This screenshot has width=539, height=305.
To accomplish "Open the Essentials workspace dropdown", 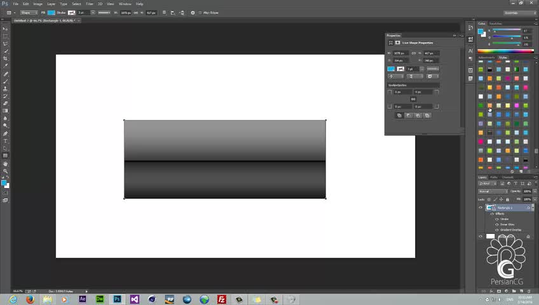I will [520, 13].
